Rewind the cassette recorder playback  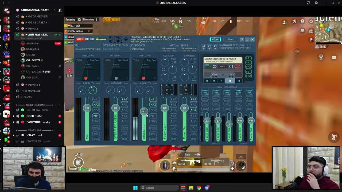[207, 81]
